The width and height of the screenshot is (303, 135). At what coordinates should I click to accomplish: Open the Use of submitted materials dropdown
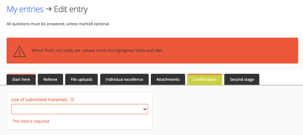coord(79,109)
